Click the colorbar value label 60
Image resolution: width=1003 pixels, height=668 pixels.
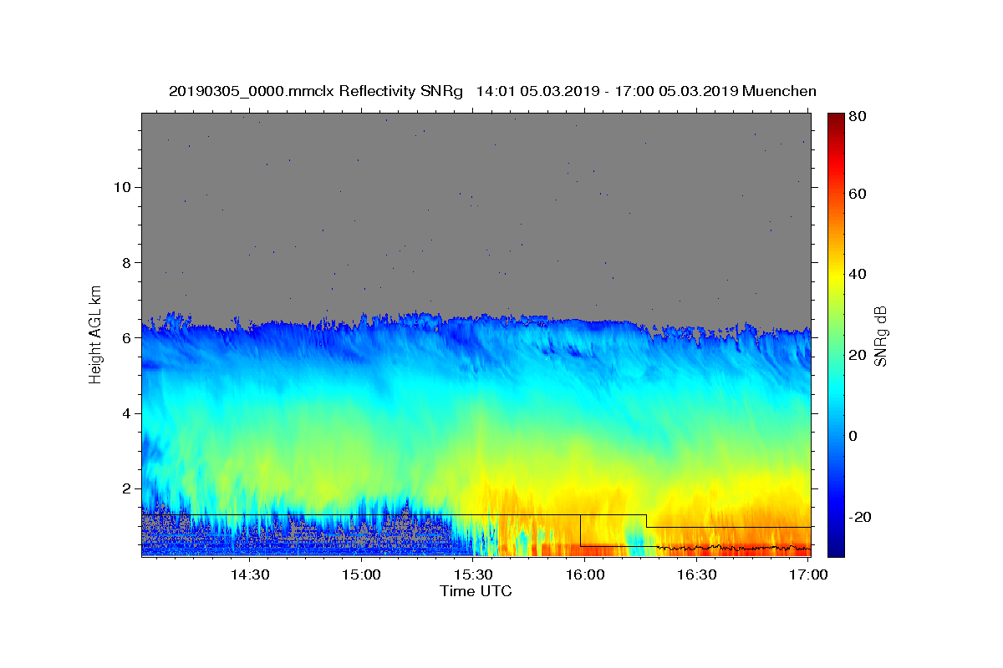[858, 194]
